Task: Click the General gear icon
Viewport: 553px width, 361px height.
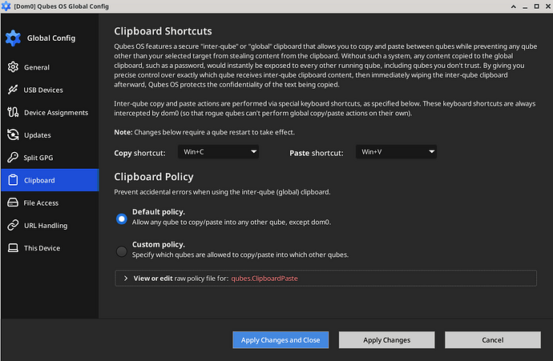Action: tap(13, 67)
